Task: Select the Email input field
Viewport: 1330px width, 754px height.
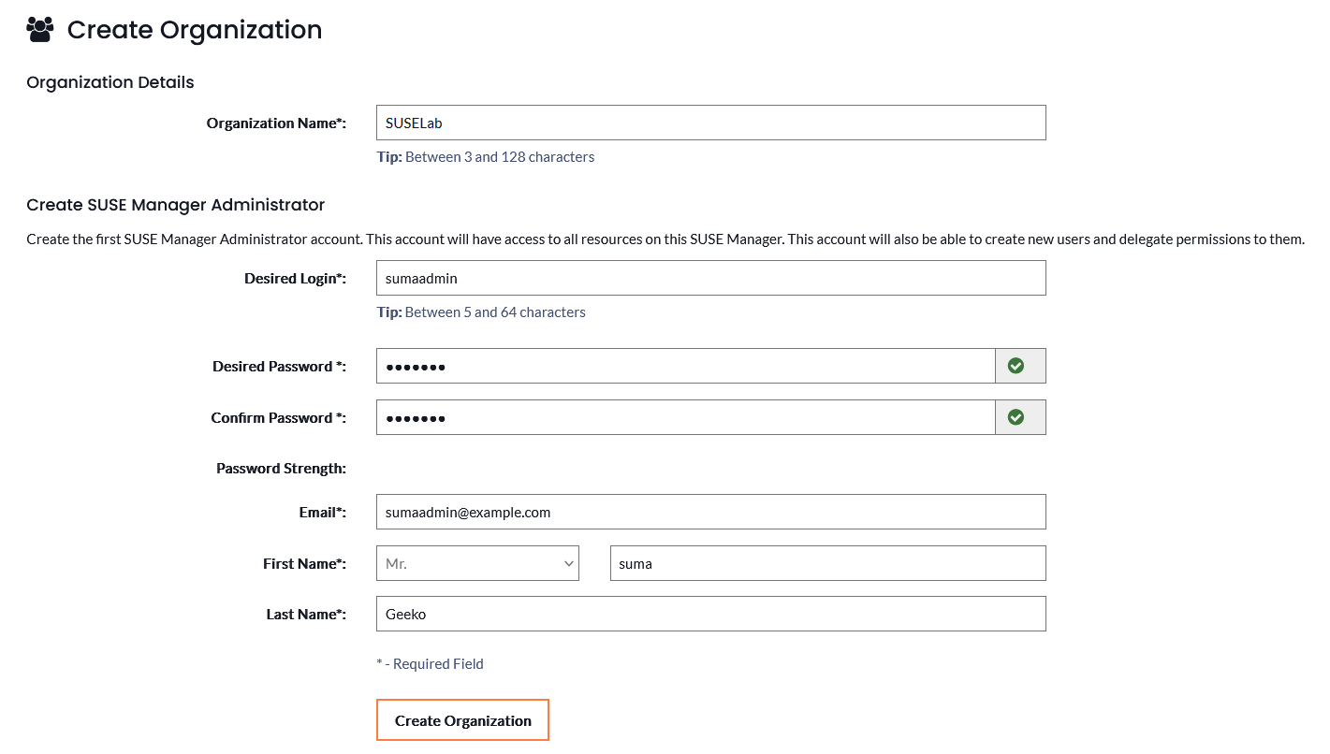Action: (710, 512)
